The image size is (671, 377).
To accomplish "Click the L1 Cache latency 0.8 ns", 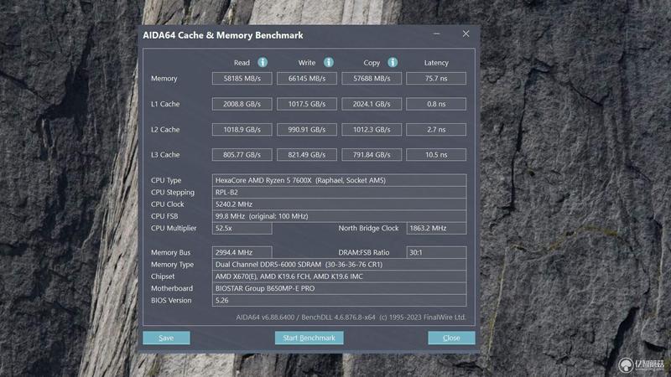I will [436, 104].
